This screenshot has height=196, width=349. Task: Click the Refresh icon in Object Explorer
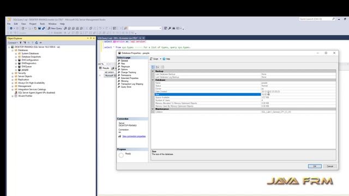tap(37, 42)
